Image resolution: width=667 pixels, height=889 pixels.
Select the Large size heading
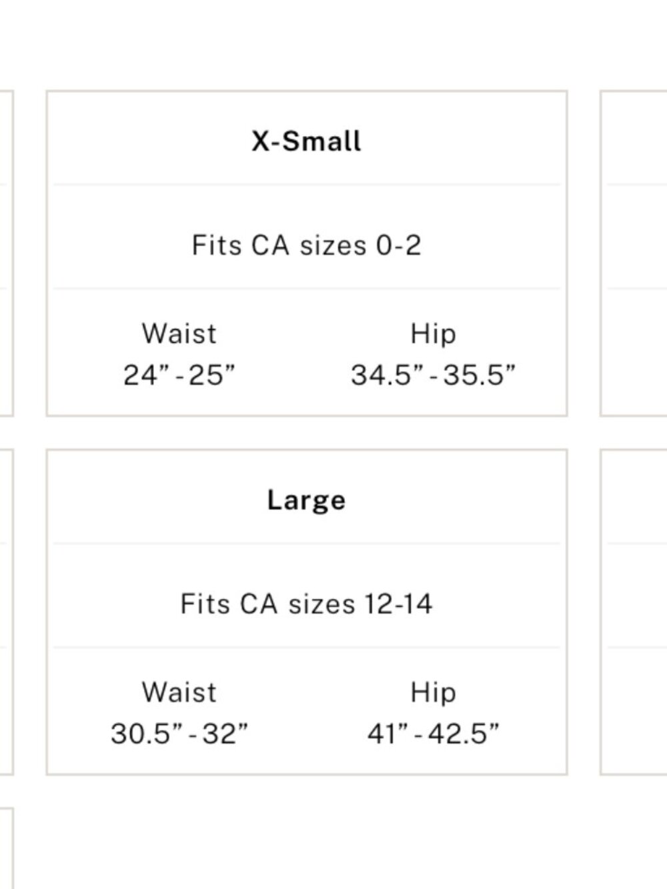(306, 501)
